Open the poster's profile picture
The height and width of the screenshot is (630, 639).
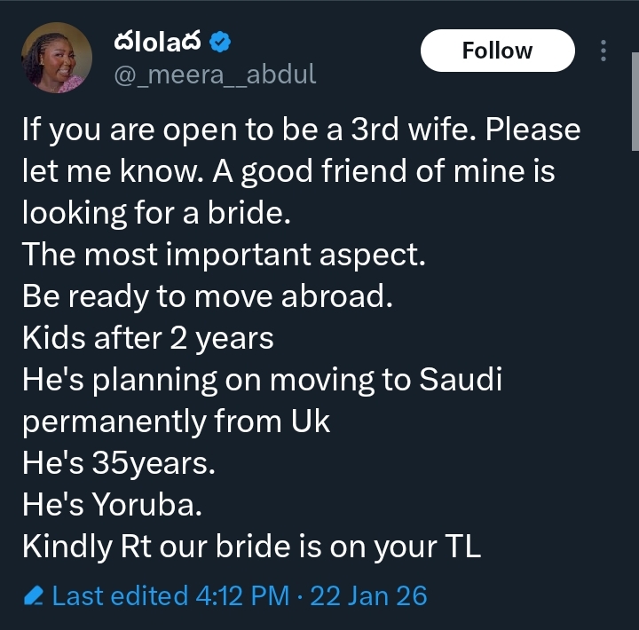click(x=56, y=58)
